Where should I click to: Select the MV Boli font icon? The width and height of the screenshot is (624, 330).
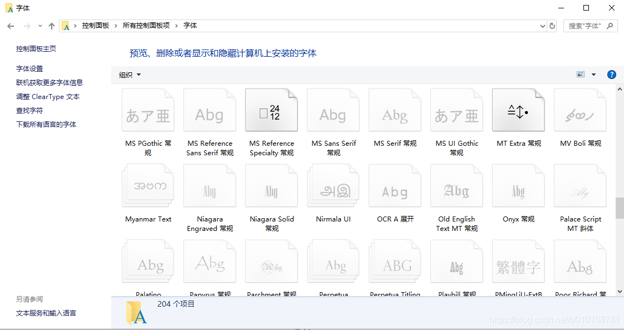coord(580,110)
